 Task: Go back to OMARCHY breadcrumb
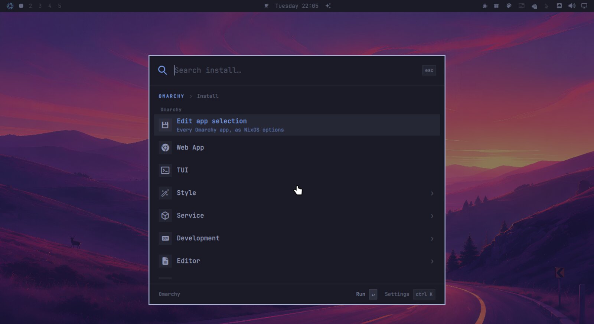[x=171, y=96]
